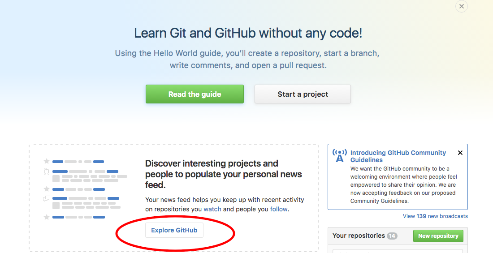Click the green New repository button
Screen dimensions: 493x253
[438, 236]
